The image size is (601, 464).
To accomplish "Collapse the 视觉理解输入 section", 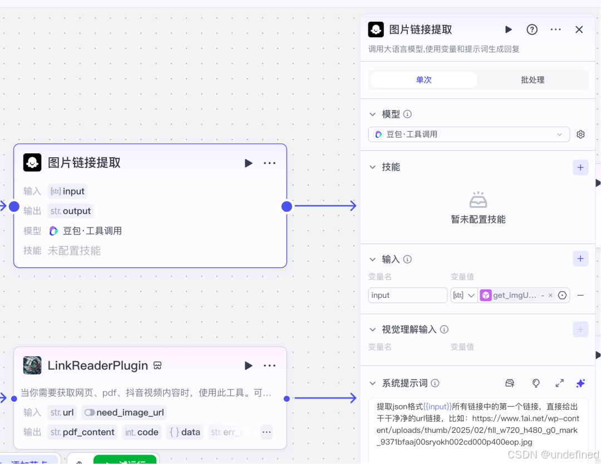I will click(372, 330).
